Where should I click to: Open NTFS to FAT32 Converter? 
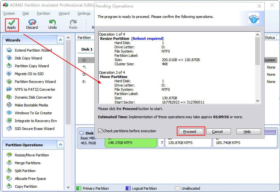pyautogui.click(x=31, y=89)
